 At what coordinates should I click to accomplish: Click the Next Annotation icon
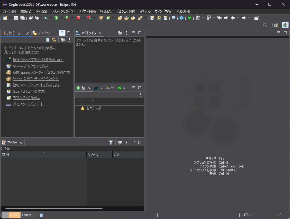(x=198, y=18)
